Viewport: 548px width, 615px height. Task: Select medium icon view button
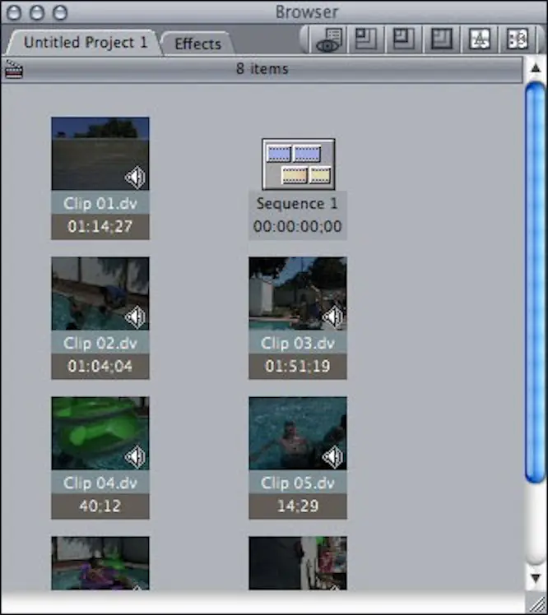click(x=403, y=39)
